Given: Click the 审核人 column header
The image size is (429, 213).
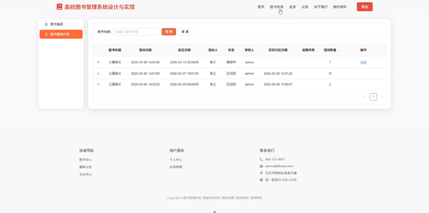Looking at the screenshot, I should (249, 50).
